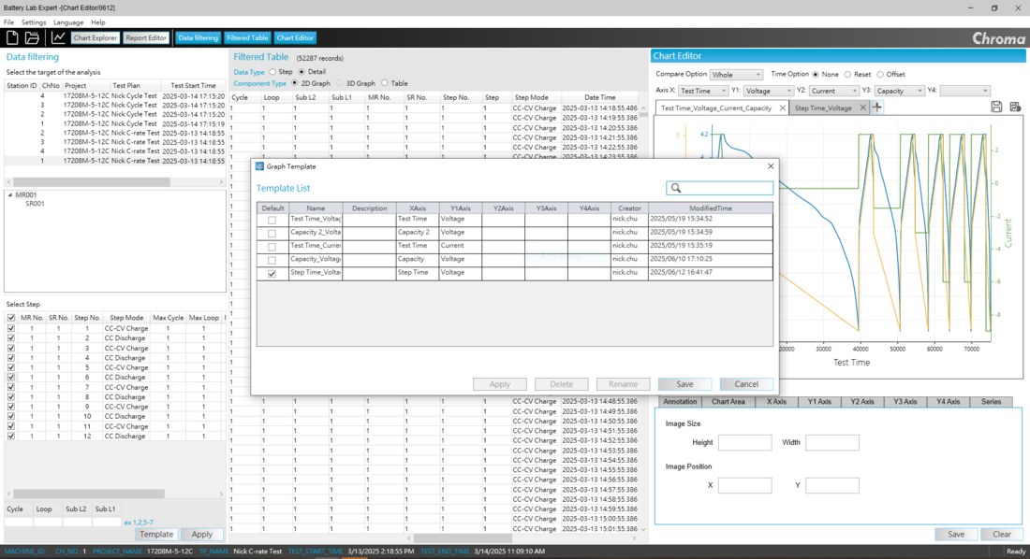
Task: Toggle the select-all steps header checkbox
Action: point(11,318)
